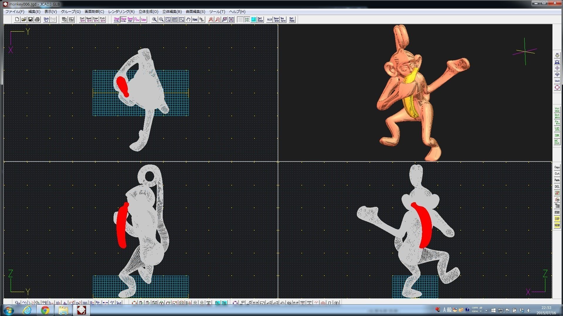Open the ファイル(F) menu

(15, 12)
